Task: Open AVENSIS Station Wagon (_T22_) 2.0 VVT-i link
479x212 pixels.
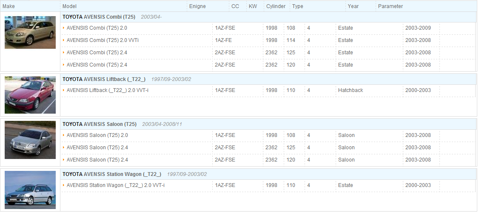Action: pyautogui.click(x=115, y=185)
